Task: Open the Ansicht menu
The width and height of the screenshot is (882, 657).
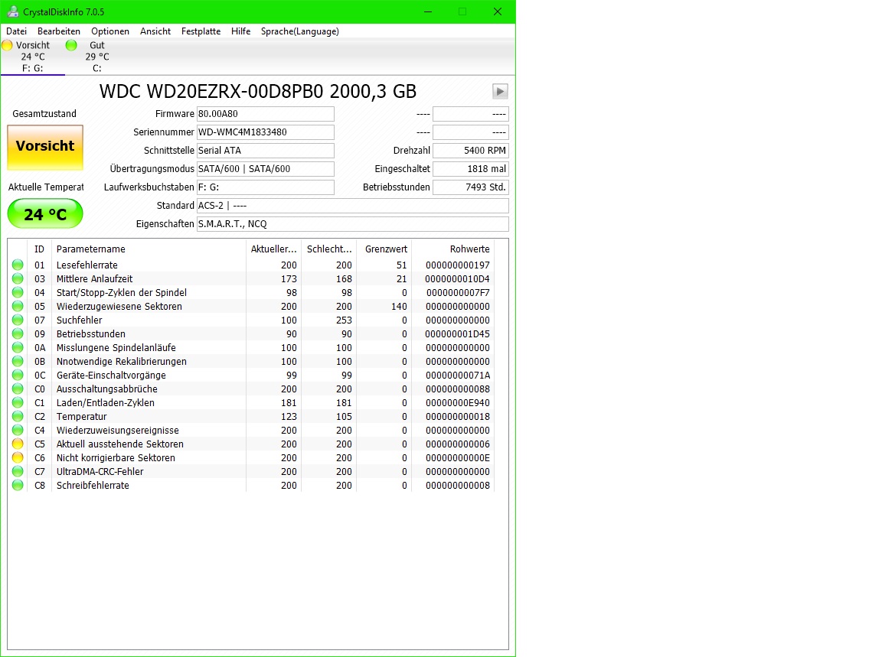Action: (155, 31)
